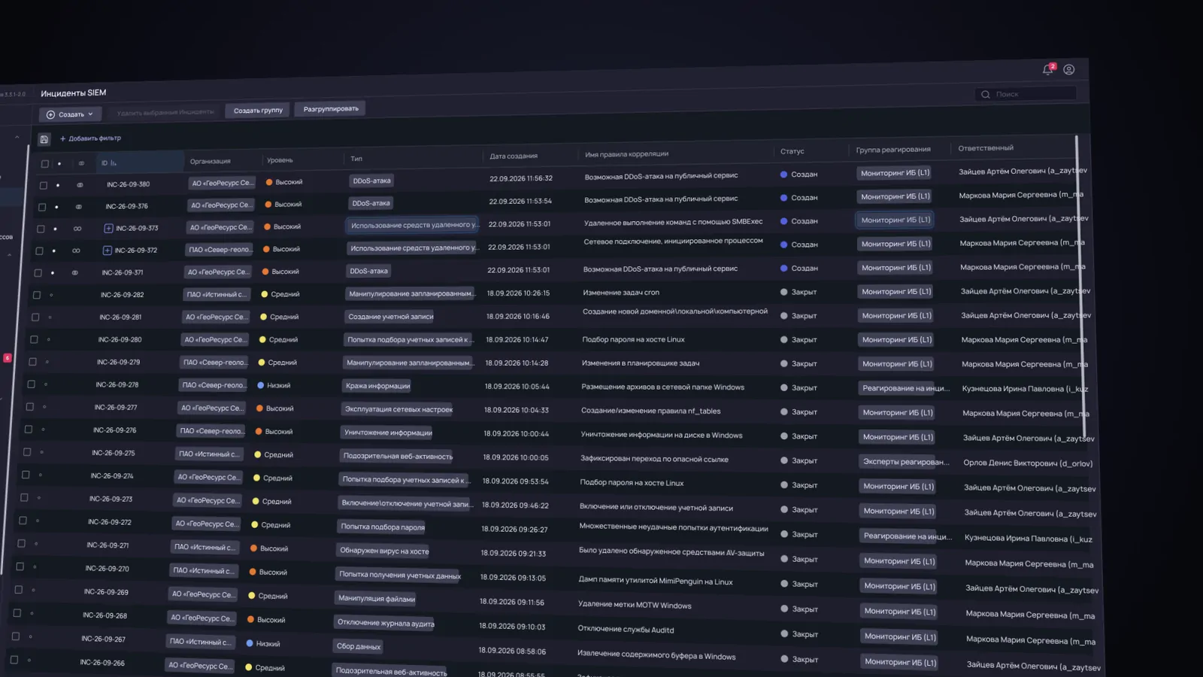Image resolution: width=1203 pixels, height=677 pixels.
Task: Open the notifications bell with red badge
Action: coord(1048,69)
